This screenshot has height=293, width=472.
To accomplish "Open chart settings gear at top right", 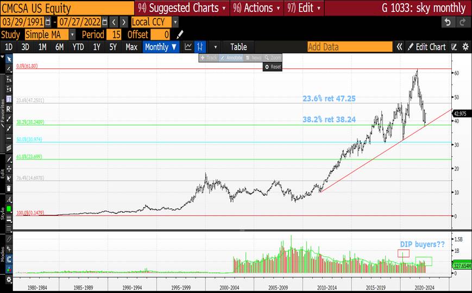I will point(465,47).
